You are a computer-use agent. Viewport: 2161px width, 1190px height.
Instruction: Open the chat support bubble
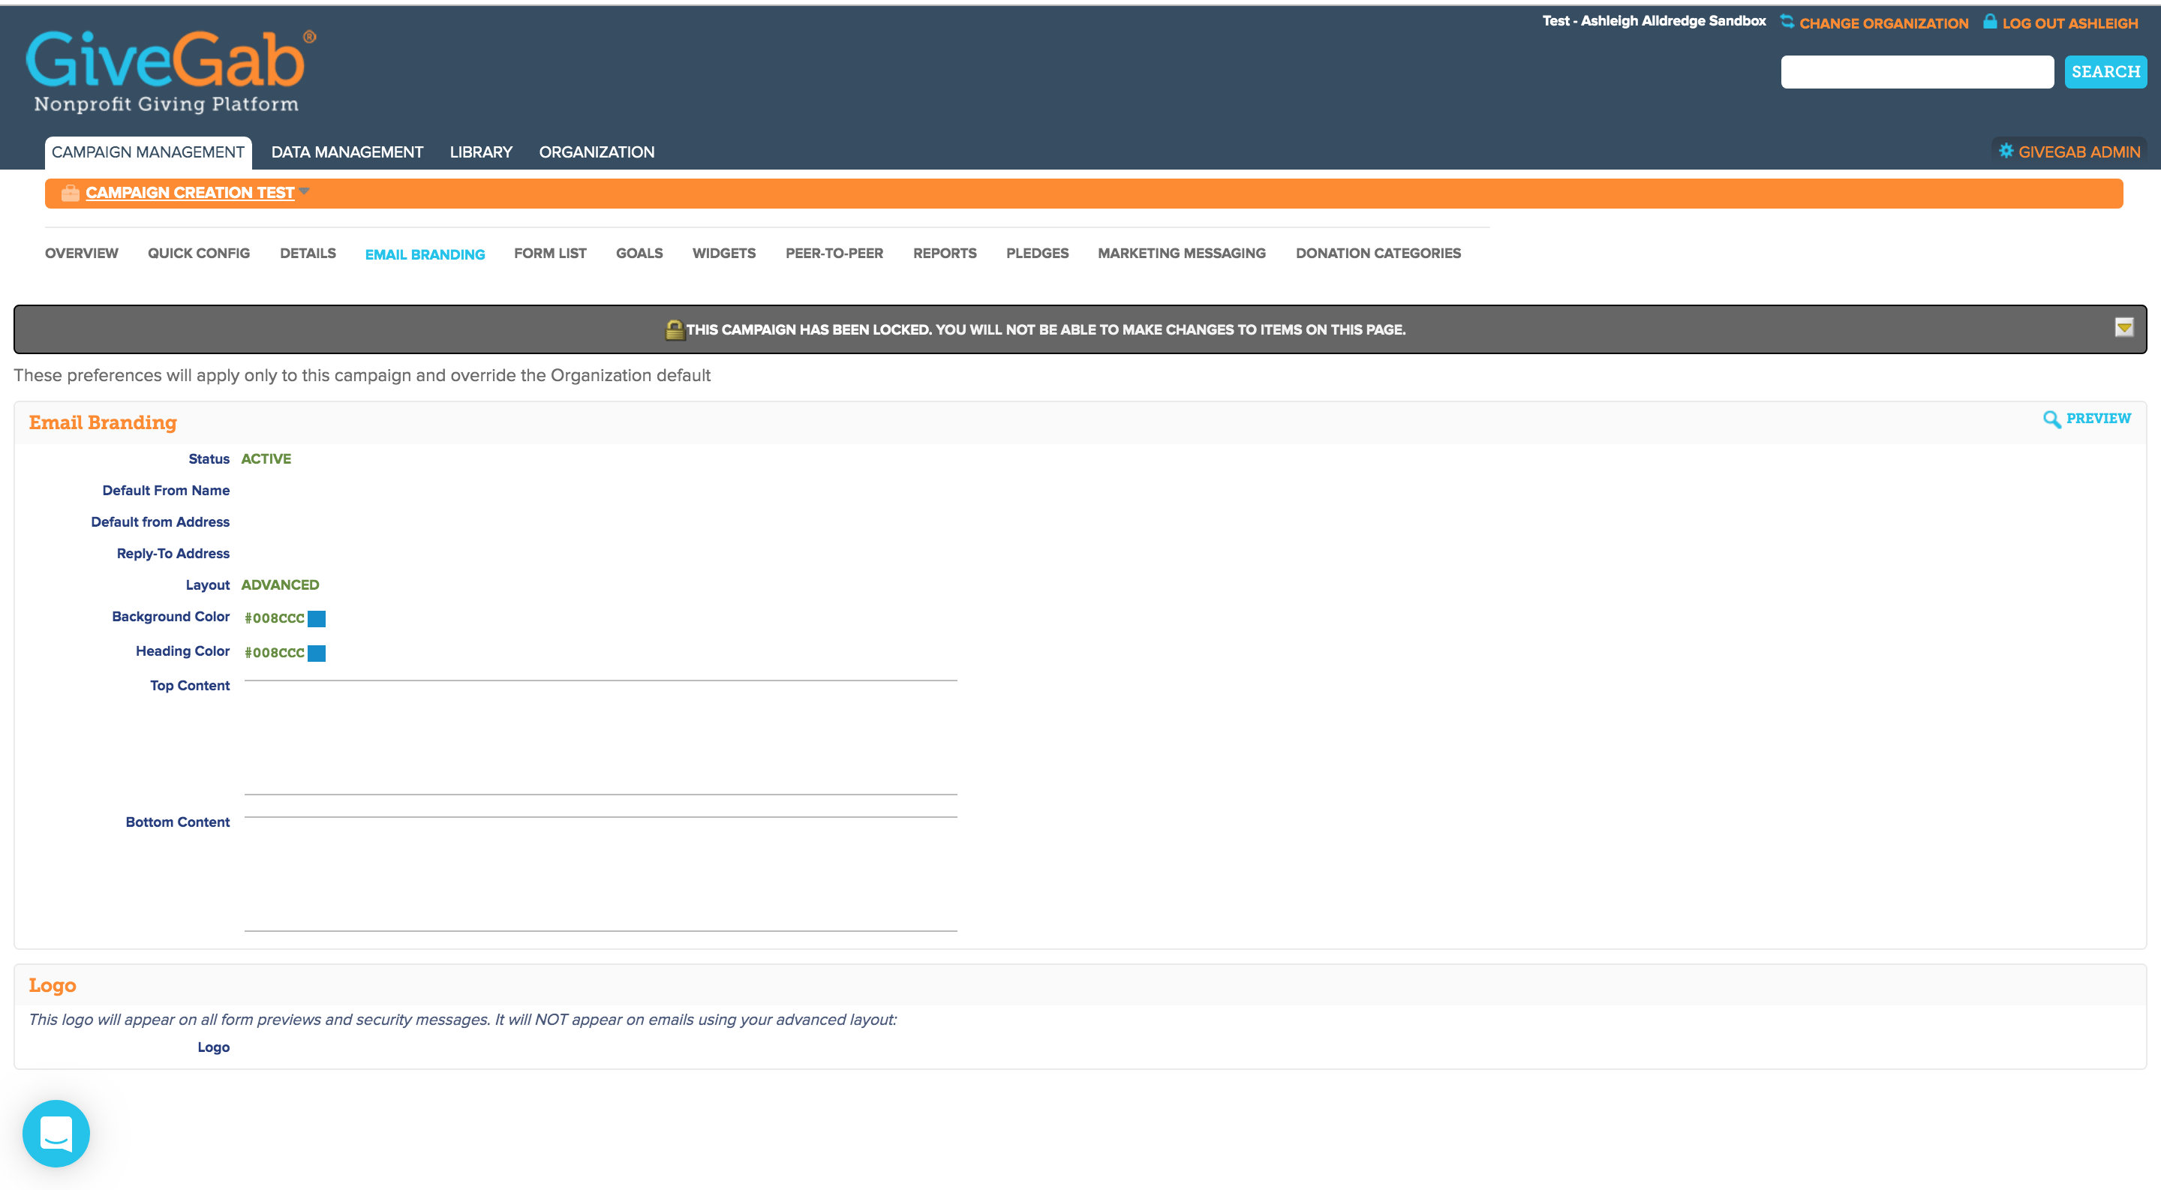pyautogui.click(x=56, y=1133)
